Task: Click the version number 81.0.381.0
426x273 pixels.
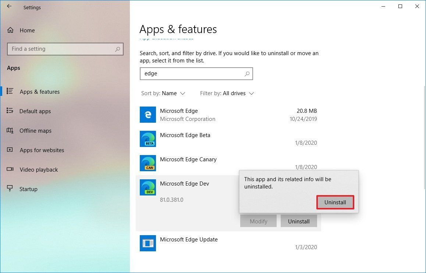Action: coord(172,200)
